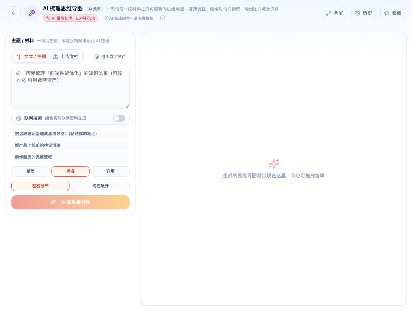Click the 主题 / 材料 heading text

(x=22, y=40)
